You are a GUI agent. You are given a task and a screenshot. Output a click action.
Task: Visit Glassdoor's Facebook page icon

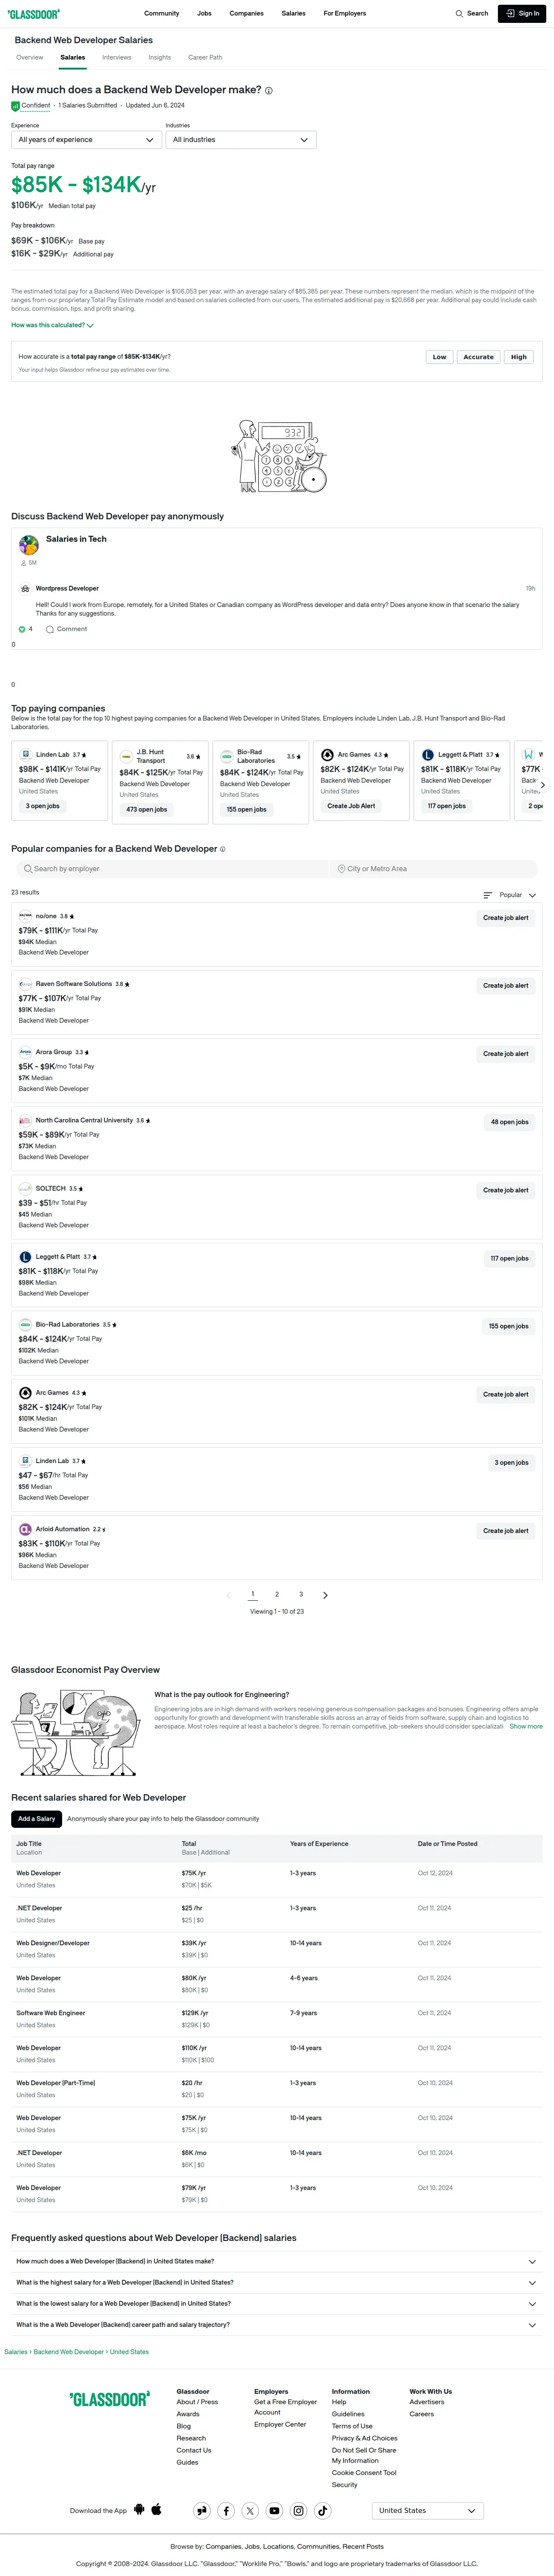click(x=226, y=2510)
